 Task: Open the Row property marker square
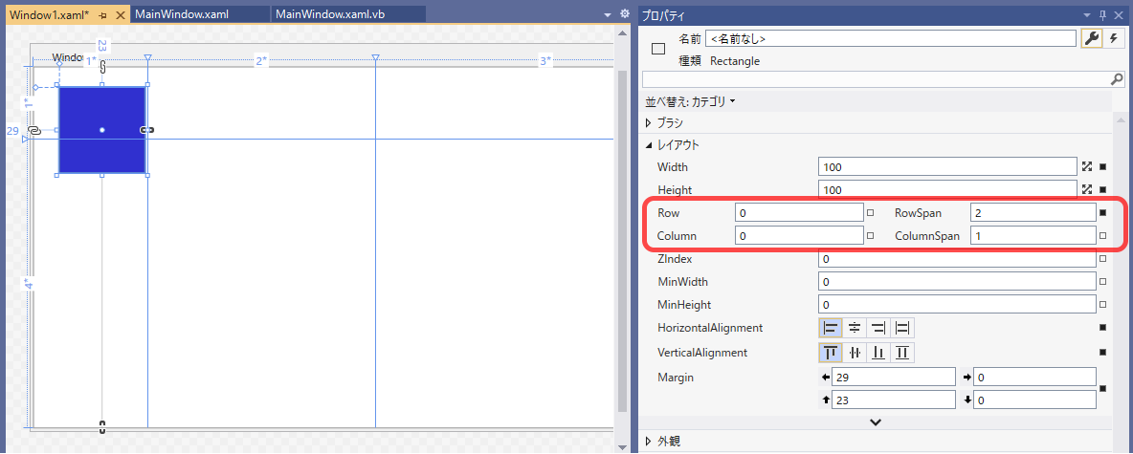coord(871,213)
